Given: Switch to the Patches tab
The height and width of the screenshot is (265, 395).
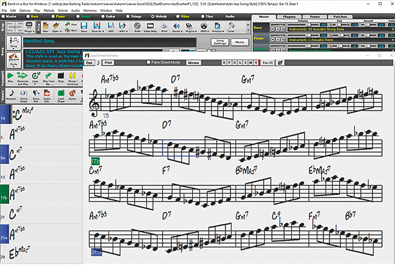Looking at the screenshot, I should [x=340, y=17].
